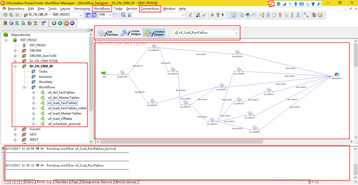Open the Workflows menu
Viewport: 358px width, 185px height.
(102, 9)
